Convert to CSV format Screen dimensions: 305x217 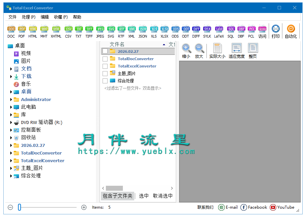[68, 31]
